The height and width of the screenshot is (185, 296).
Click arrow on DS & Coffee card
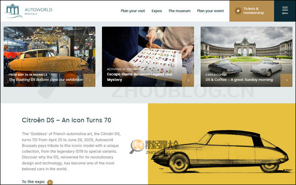(x=286, y=80)
